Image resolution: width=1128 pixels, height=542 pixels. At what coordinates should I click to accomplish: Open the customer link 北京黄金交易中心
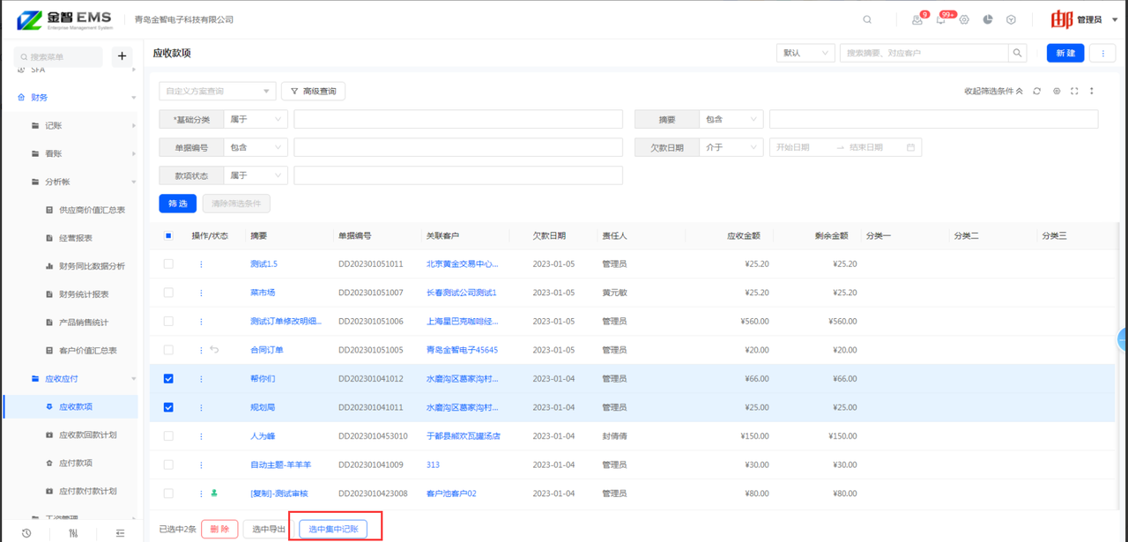pos(462,264)
